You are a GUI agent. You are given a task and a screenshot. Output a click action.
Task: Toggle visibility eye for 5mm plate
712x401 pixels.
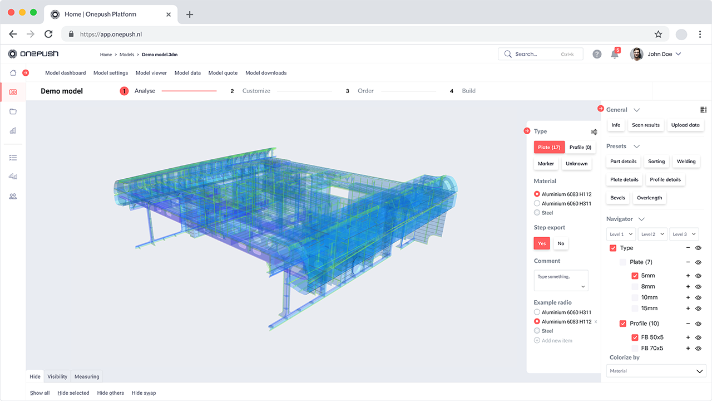pos(698,276)
